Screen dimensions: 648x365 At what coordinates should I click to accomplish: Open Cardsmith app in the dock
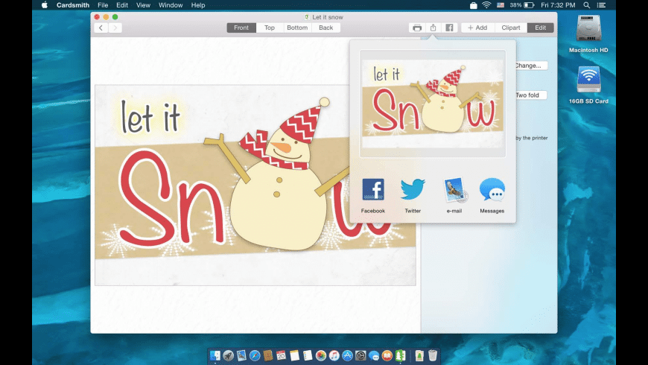(x=400, y=355)
